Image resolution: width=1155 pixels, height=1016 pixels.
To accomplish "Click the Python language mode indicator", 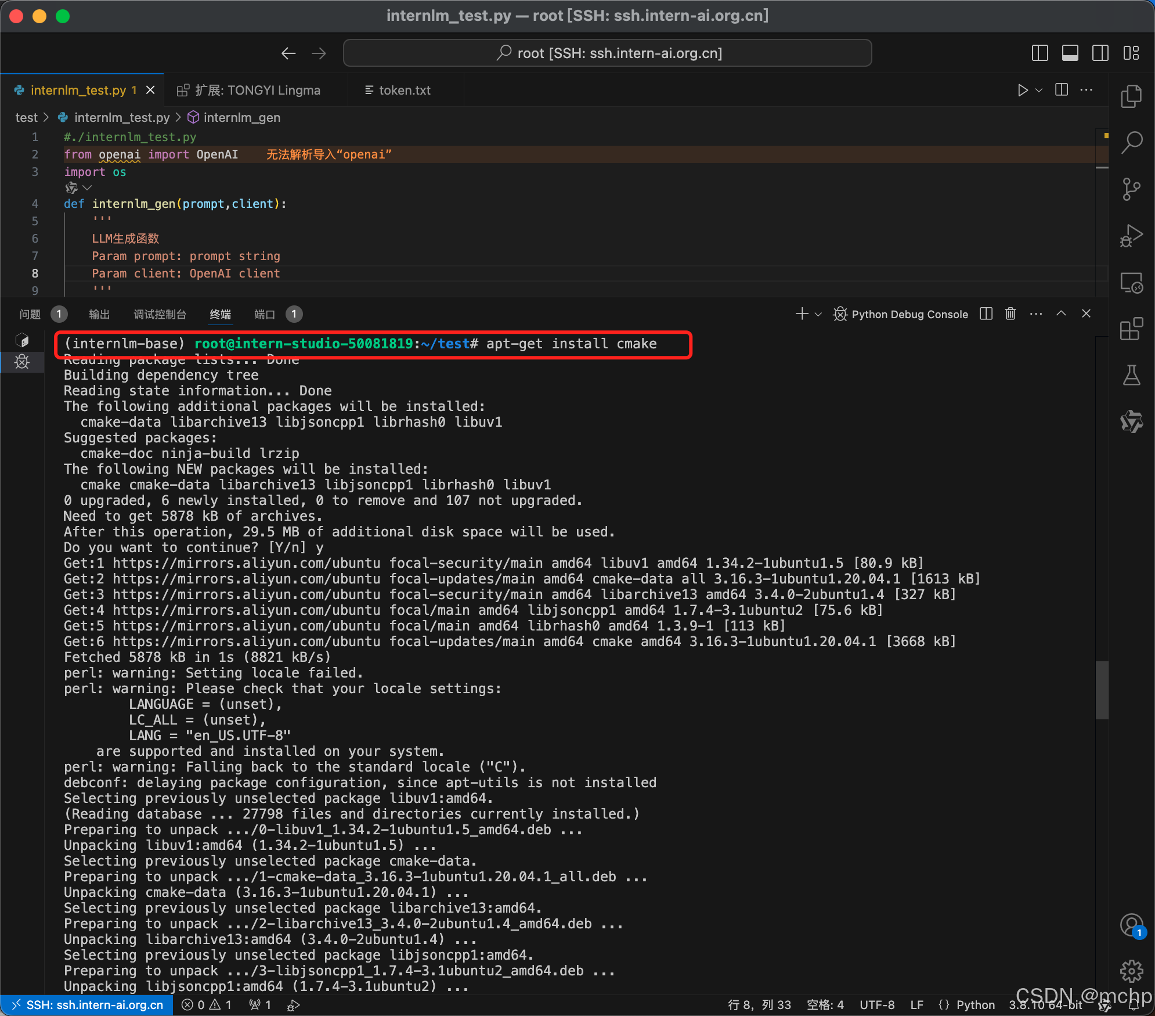I will [975, 1005].
